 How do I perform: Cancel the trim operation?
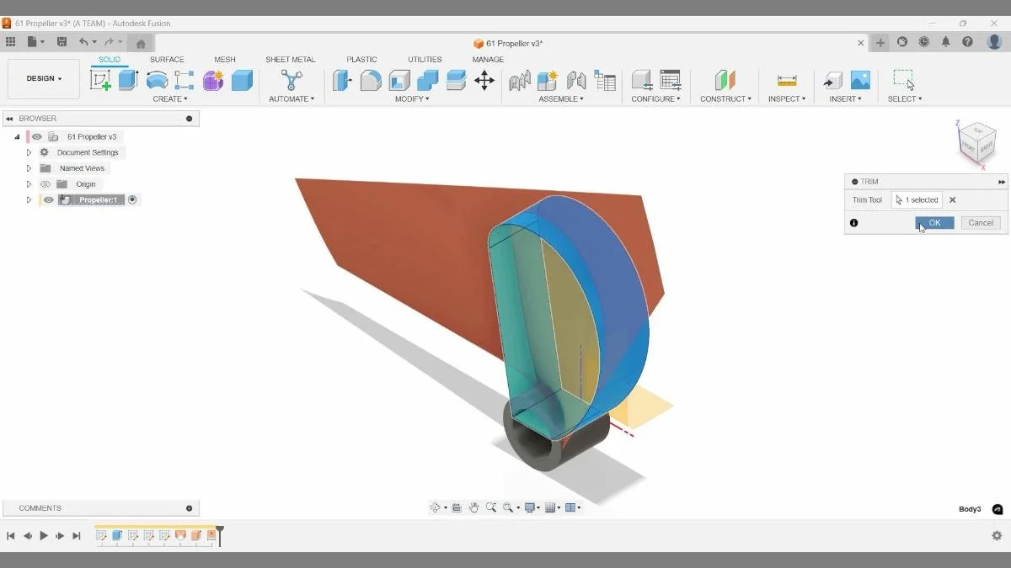pyautogui.click(x=980, y=222)
